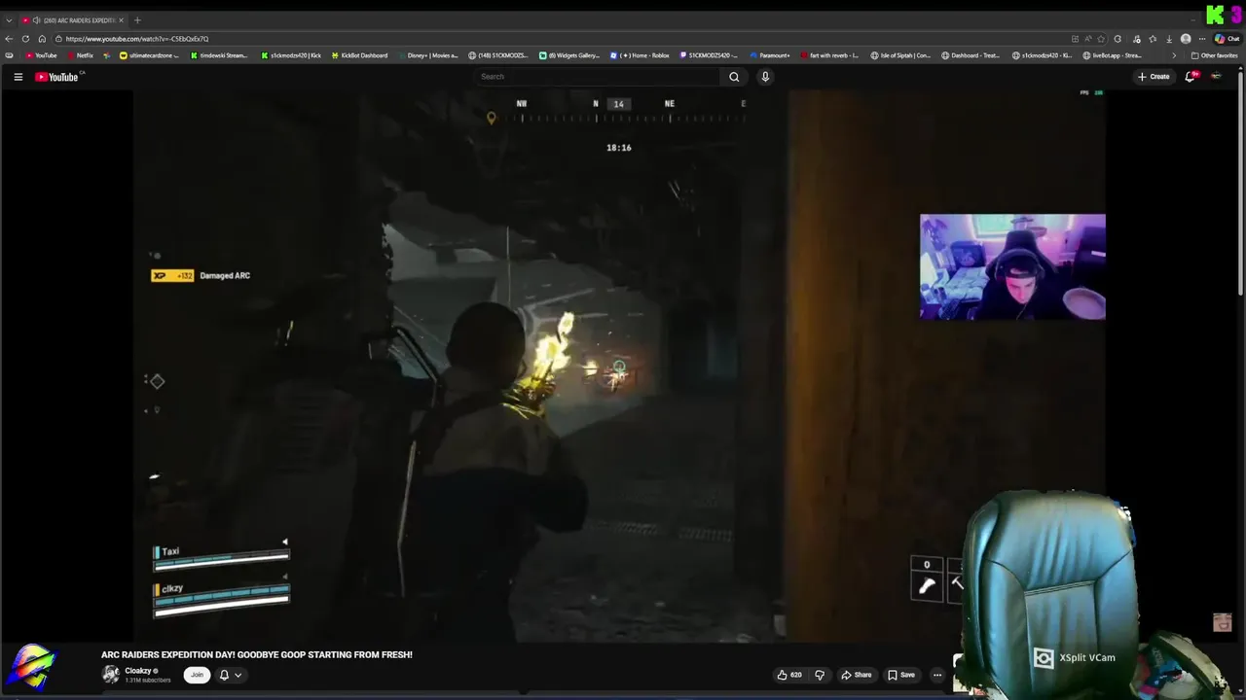Open the browser profile avatar

(x=1185, y=39)
